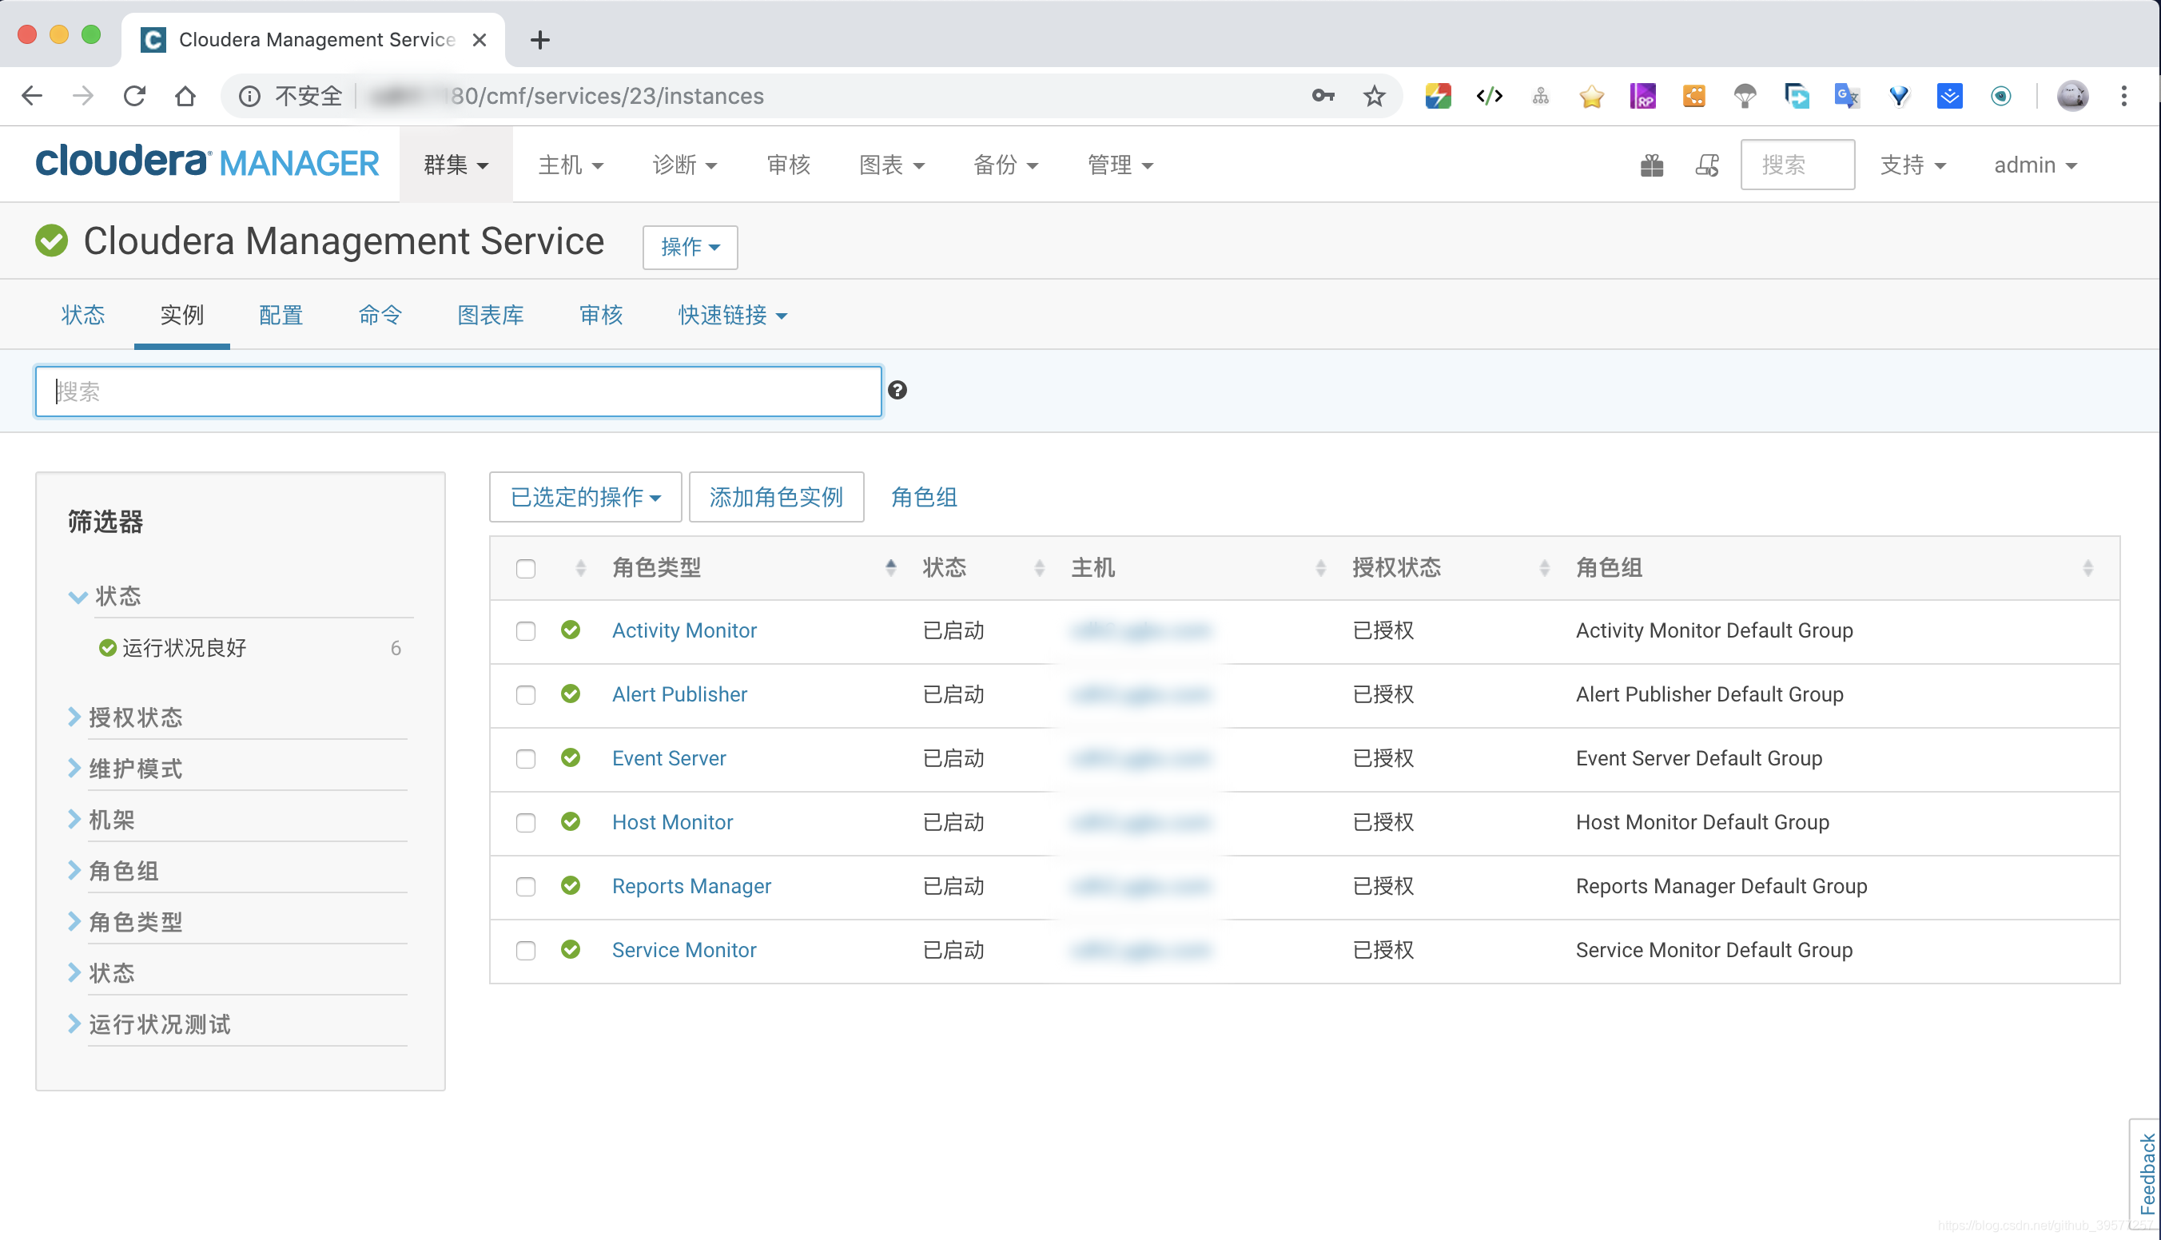Click the browser forward arrow
Screen dimensions: 2161x1240
click(x=82, y=96)
